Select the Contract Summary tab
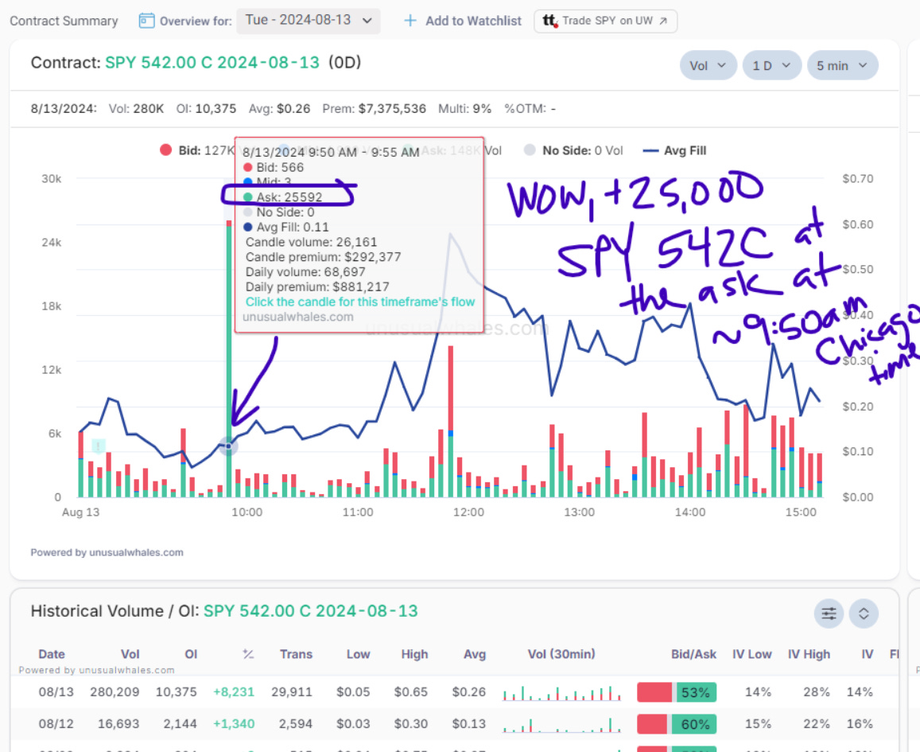 pos(64,21)
